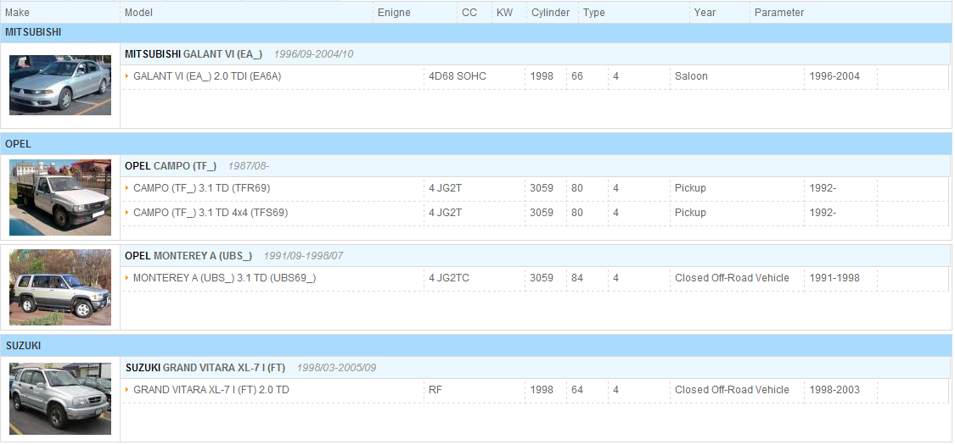Click KW value 80 in CAMPO TFR69 row
The image size is (955, 445).
tap(577, 188)
